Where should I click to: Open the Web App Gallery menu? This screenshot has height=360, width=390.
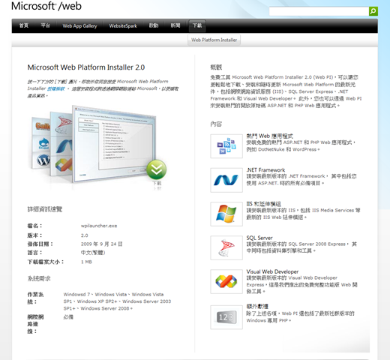[x=79, y=26]
